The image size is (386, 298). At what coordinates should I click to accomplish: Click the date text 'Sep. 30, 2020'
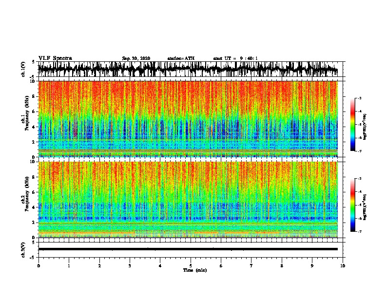pos(136,58)
